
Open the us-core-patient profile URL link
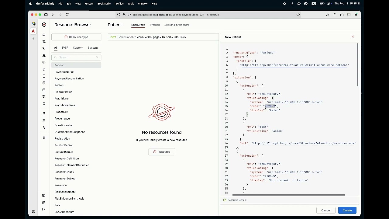tap(294, 65)
